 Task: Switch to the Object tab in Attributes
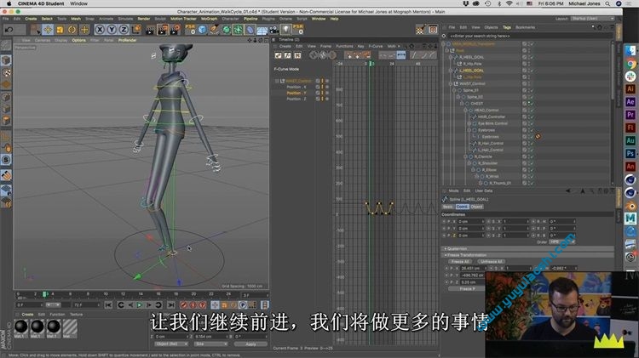point(476,207)
